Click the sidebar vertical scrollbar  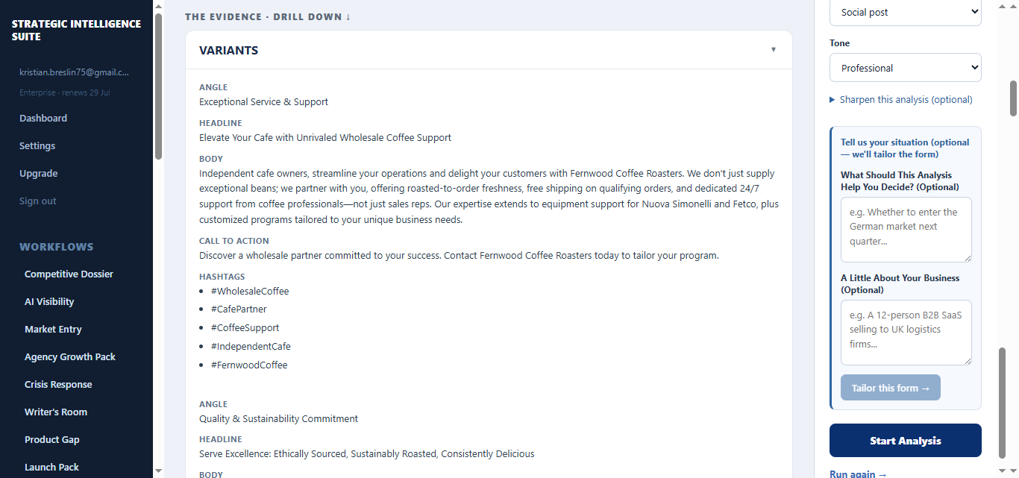point(158,87)
